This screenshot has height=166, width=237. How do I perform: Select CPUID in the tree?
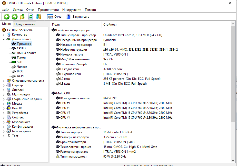coord(21,48)
